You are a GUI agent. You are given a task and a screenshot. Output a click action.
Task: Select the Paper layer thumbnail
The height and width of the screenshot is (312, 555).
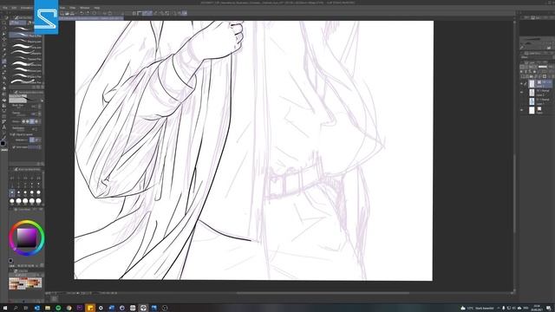(x=532, y=110)
